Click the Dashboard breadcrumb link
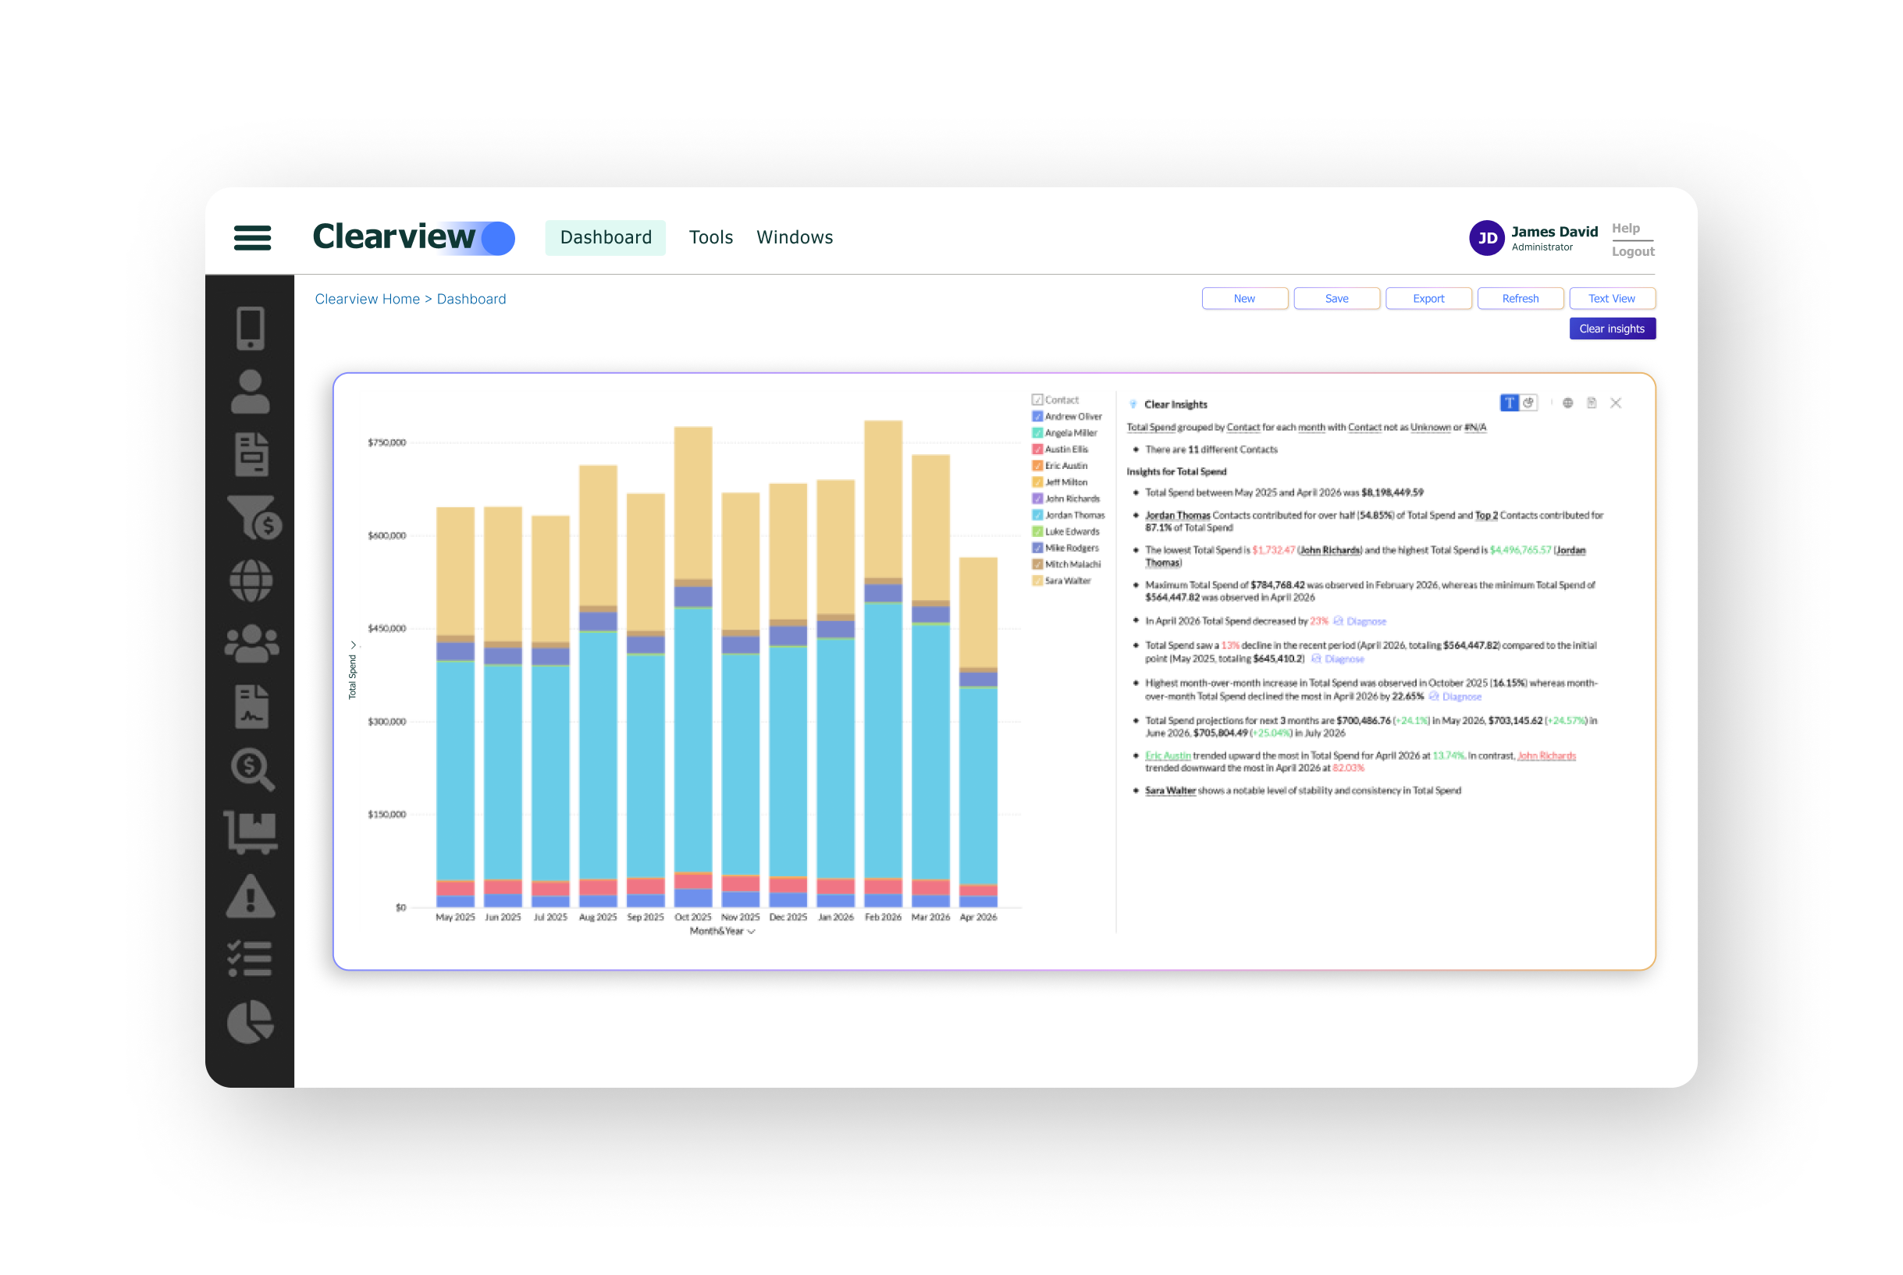The width and height of the screenshot is (1903, 1275). tap(471, 298)
